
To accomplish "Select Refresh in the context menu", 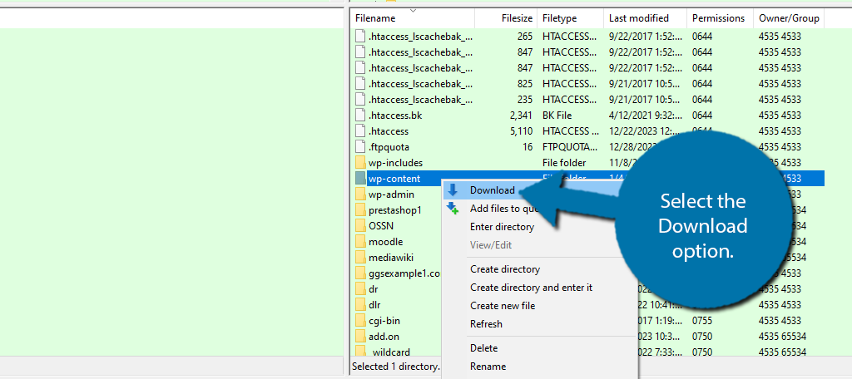I will 486,324.
